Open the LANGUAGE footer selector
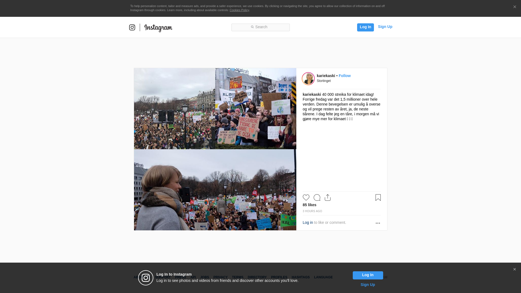Image resolution: width=521 pixels, height=293 pixels. (x=323, y=277)
